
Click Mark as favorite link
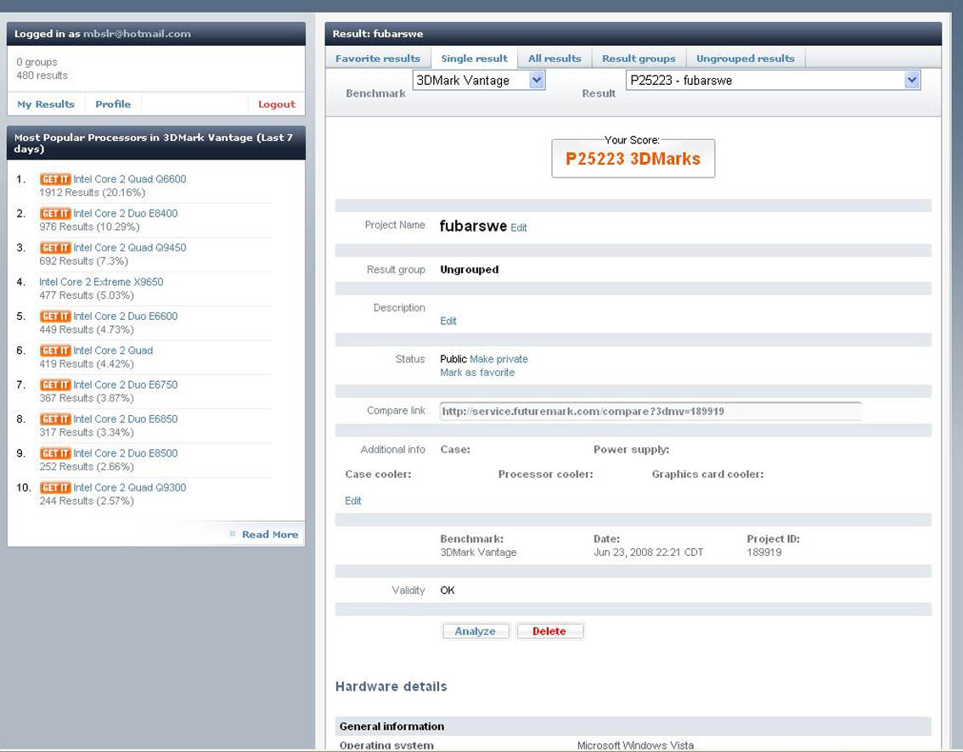pos(477,373)
